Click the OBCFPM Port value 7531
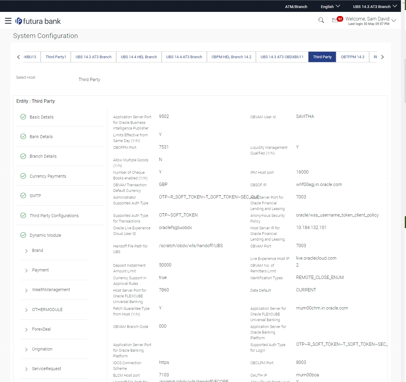 point(164,147)
